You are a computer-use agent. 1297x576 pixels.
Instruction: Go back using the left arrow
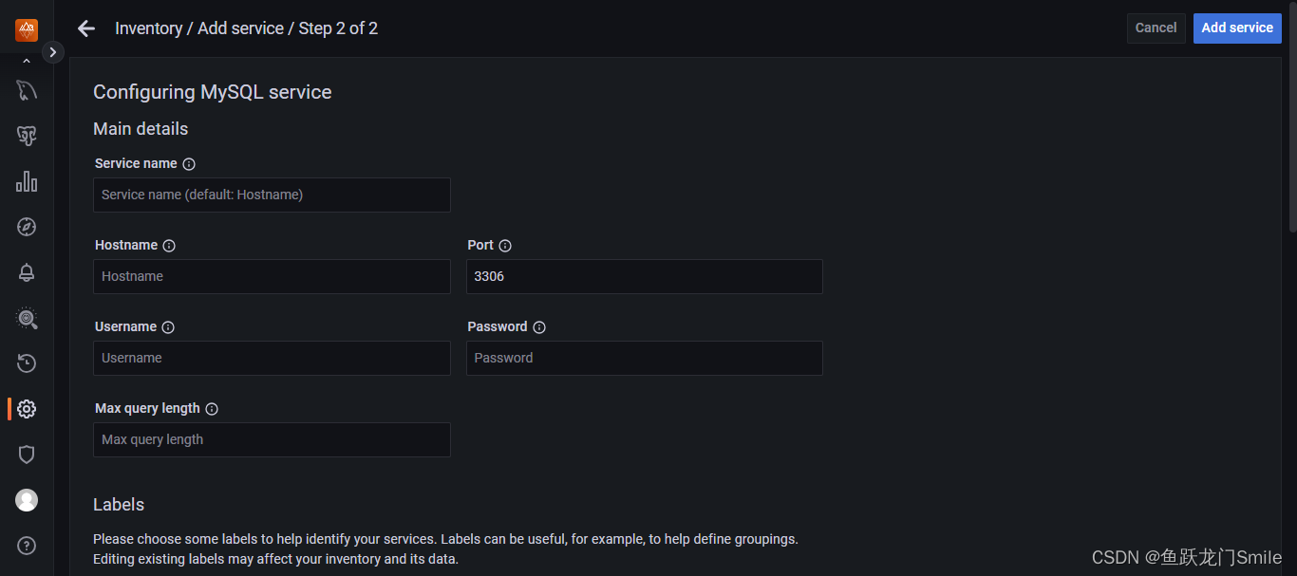(x=86, y=28)
